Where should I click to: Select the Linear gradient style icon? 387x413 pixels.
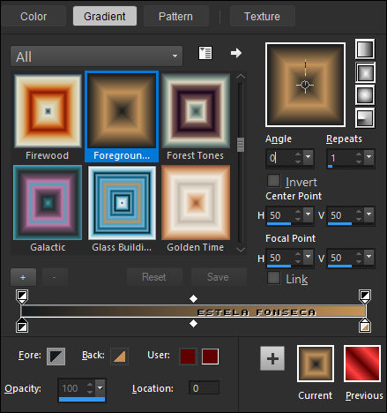coord(365,49)
